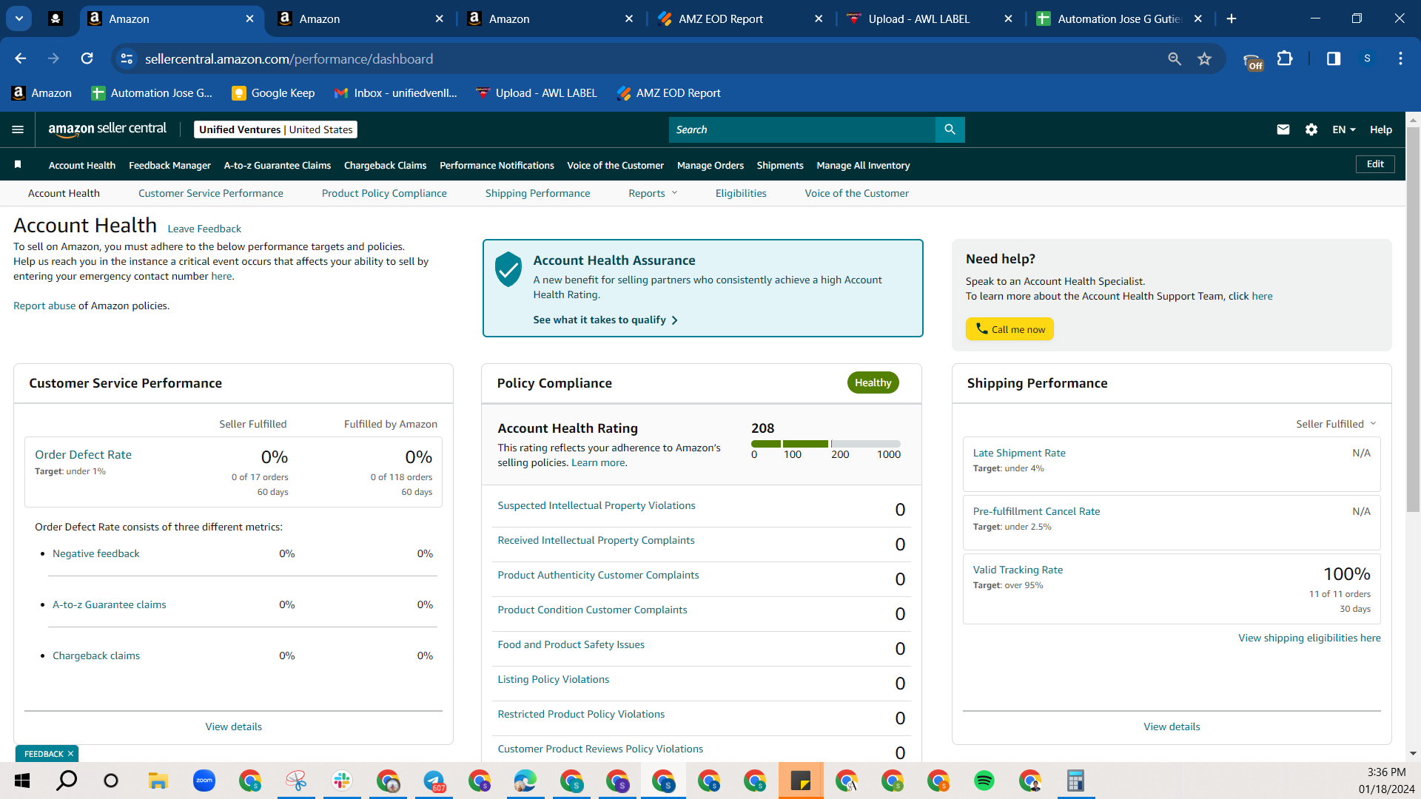Click the bookmark flag icon in nav bar

(18, 164)
